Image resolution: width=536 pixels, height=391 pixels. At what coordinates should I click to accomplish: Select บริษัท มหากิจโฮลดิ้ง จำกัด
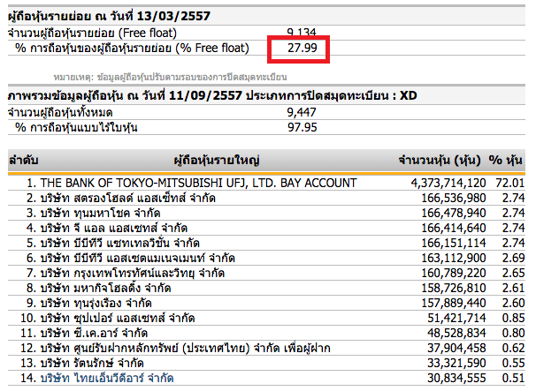tap(105, 288)
